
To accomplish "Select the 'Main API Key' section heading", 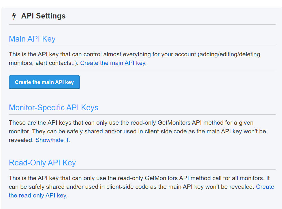I will tap(32, 39).
